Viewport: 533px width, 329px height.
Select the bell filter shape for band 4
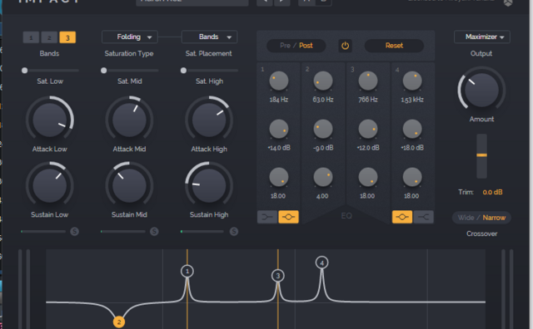point(402,217)
